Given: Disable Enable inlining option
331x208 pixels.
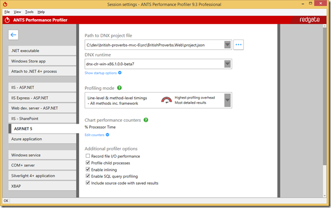Looking at the screenshot, I should pos(88,169).
